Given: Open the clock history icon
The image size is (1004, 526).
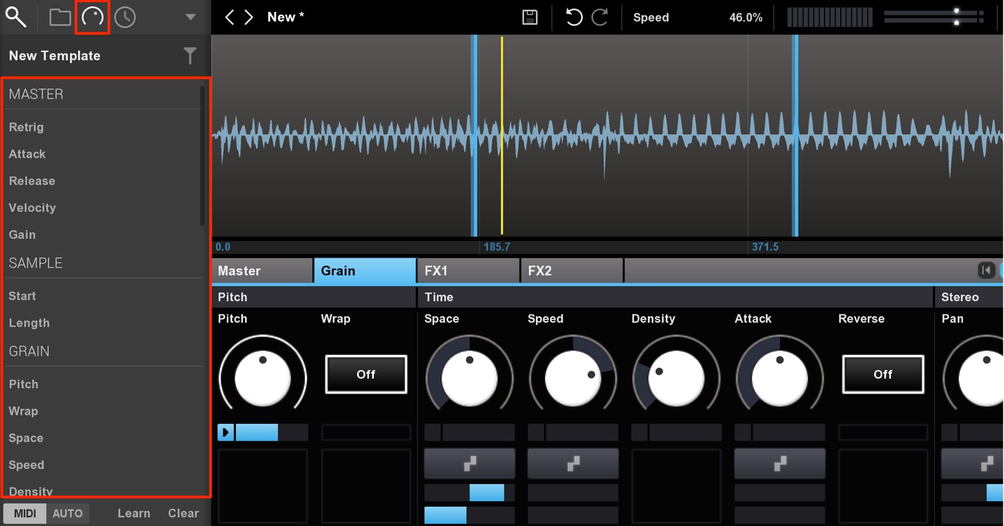Looking at the screenshot, I should [x=125, y=17].
